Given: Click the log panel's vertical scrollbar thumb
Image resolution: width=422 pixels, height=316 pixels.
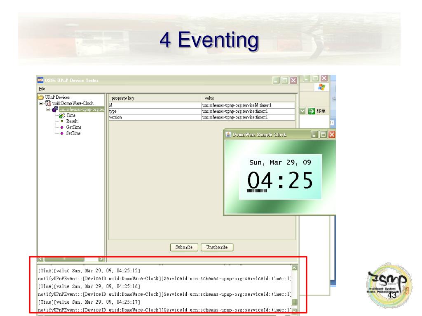Looking at the screenshot, I should click(294, 302).
